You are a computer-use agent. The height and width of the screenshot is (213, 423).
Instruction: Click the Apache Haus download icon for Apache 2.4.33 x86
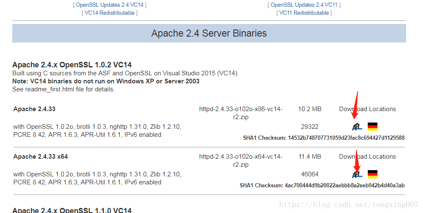point(357,127)
